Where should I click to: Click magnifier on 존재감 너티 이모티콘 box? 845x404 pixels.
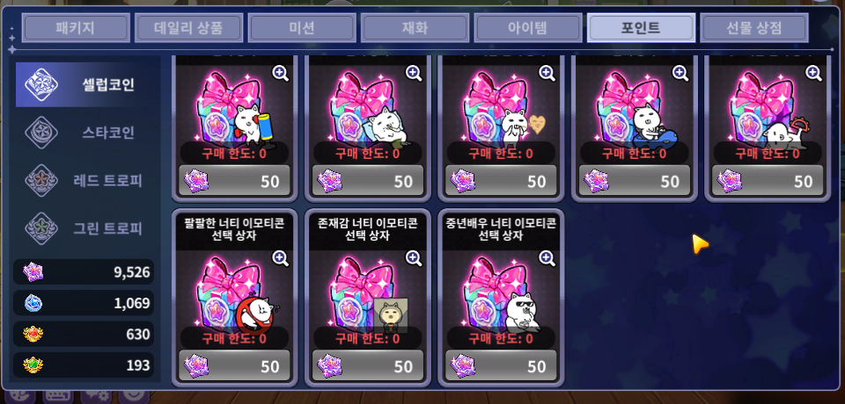(x=414, y=258)
